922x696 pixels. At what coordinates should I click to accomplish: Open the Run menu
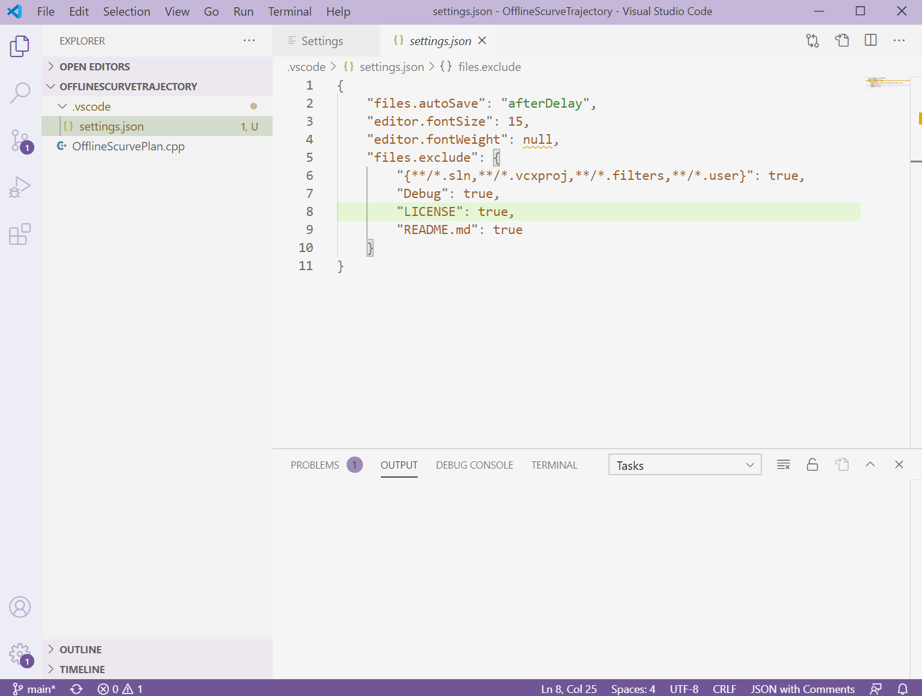(x=243, y=11)
